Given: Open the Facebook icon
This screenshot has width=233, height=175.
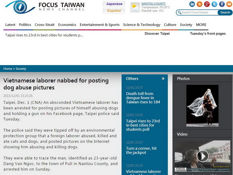Looking at the screenshot, I should pyautogui.click(x=222, y=4).
